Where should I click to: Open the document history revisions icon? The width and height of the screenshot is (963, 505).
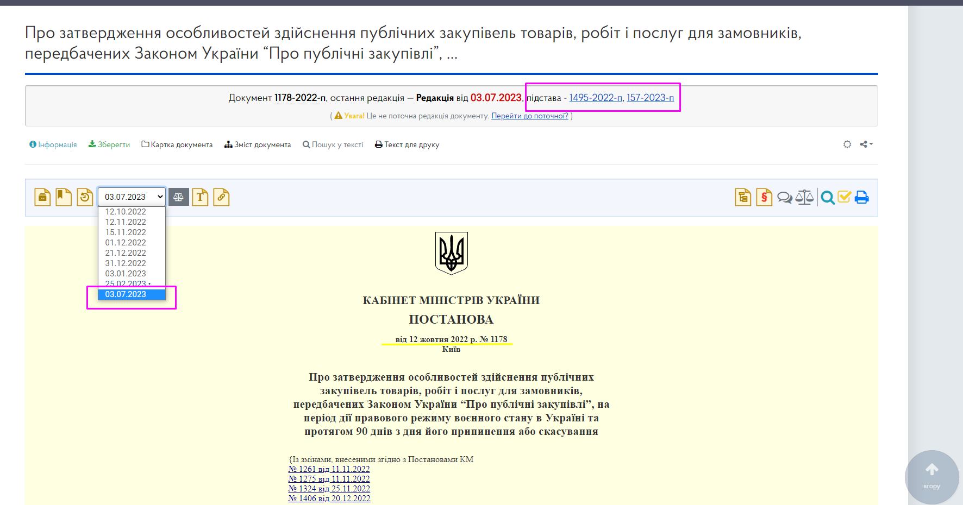coord(85,197)
